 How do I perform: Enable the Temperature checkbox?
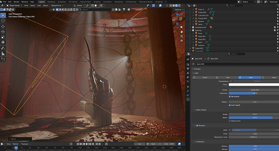[231, 81]
